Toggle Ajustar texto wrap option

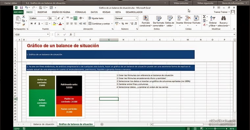tap(96, 18)
